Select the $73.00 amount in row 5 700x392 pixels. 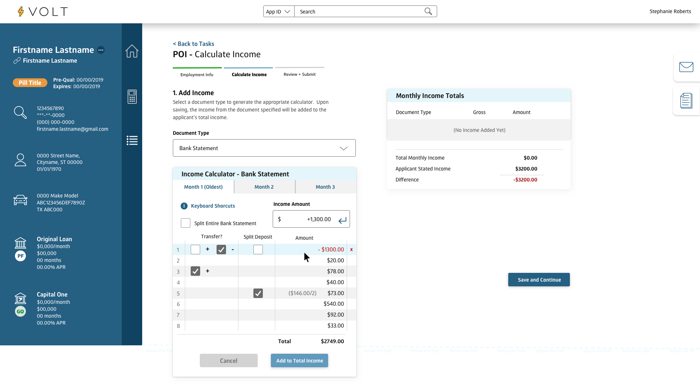click(336, 293)
